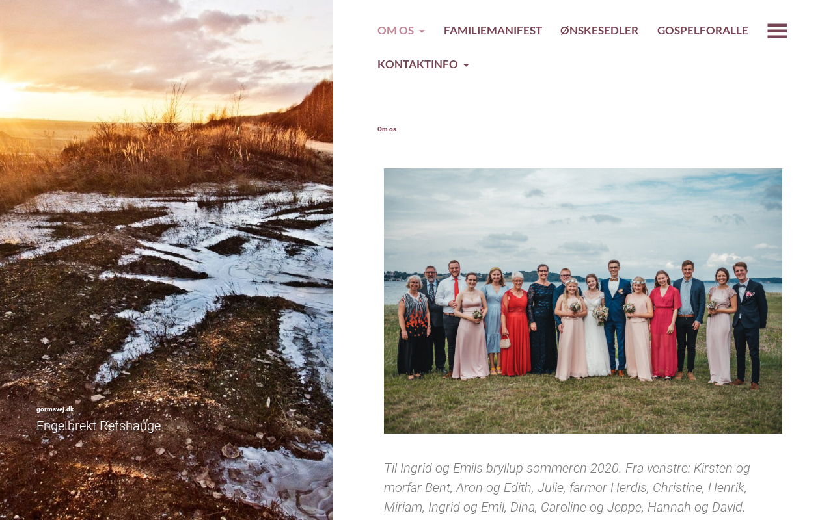Select the OM OS menu label
The height and width of the screenshot is (520, 833).
click(396, 31)
